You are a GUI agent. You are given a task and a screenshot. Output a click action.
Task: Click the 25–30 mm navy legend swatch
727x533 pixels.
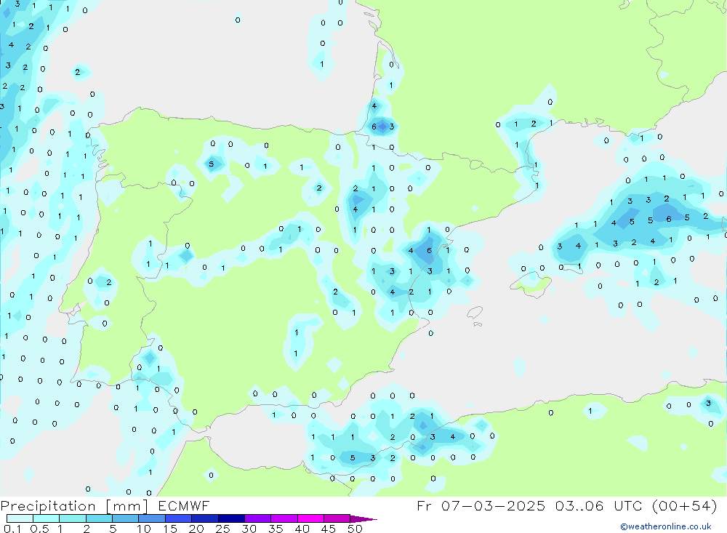(231, 518)
